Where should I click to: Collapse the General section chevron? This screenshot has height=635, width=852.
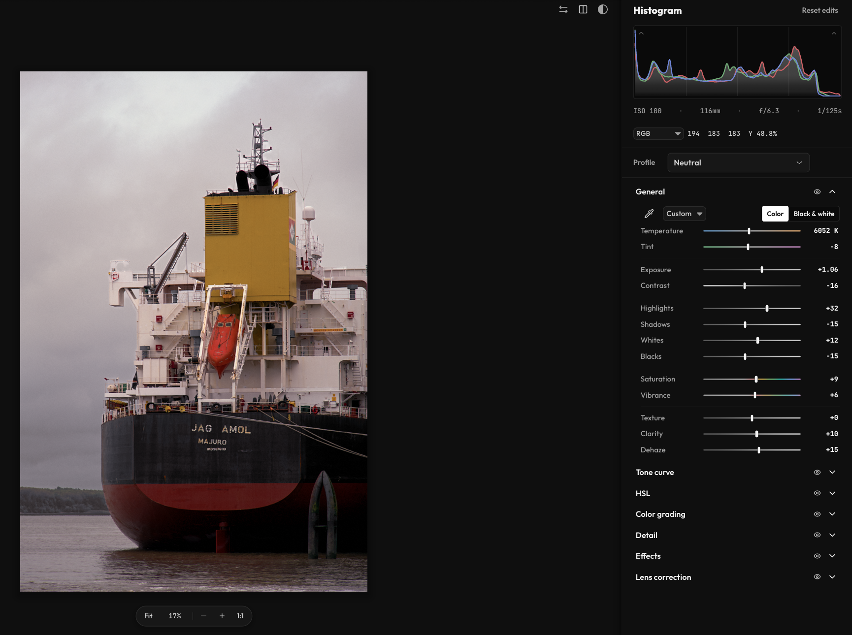point(832,192)
